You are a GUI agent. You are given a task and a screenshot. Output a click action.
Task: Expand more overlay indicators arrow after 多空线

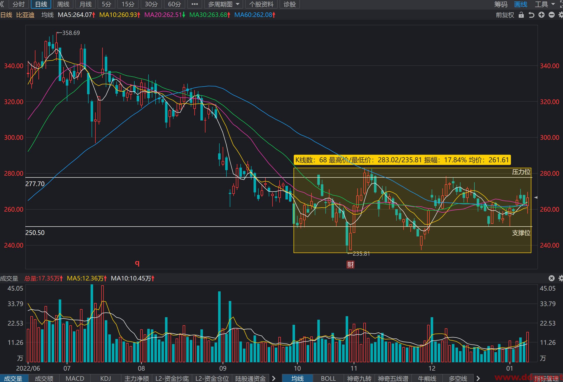coord(478,378)
